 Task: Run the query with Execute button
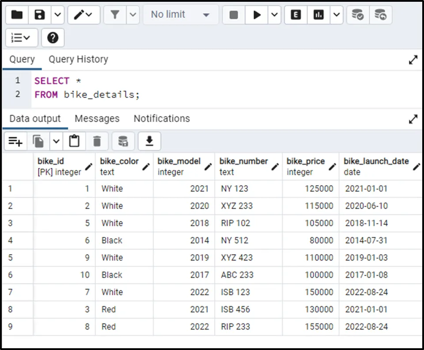(257, 15)
